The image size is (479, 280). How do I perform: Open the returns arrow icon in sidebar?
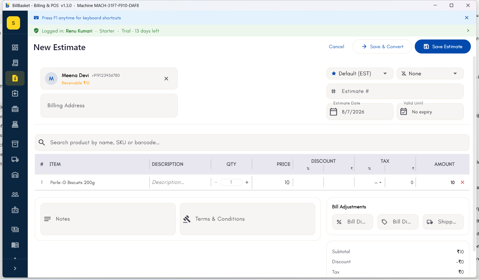click(15, 93)
